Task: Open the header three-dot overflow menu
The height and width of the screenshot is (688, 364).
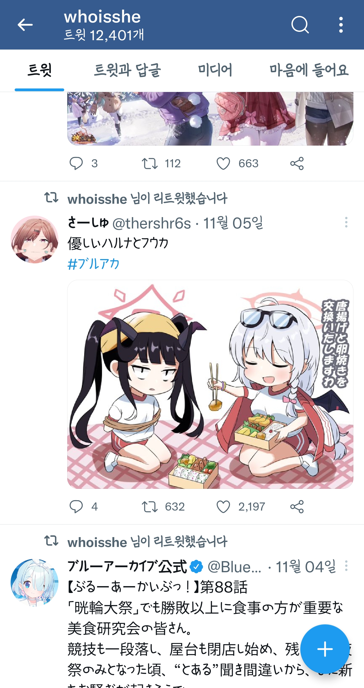Action: coord(341,25)
